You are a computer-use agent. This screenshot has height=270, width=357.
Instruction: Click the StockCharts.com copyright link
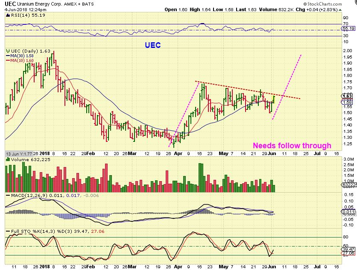[x=322, y=4]
